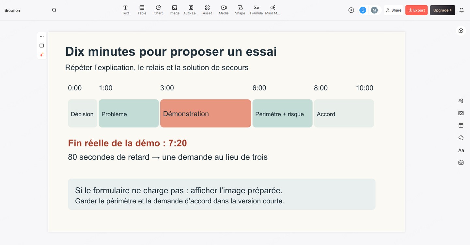Open the Aa font settings icon
The width and height of the screenshot is (470, 245).
point(461,150)
